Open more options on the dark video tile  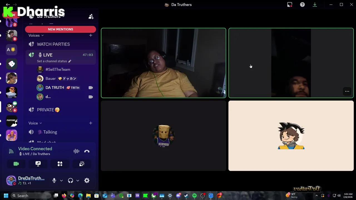click(x=347, y=91)
